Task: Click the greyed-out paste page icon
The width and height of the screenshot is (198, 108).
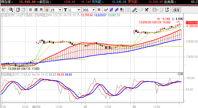Action: click(24, 10)
